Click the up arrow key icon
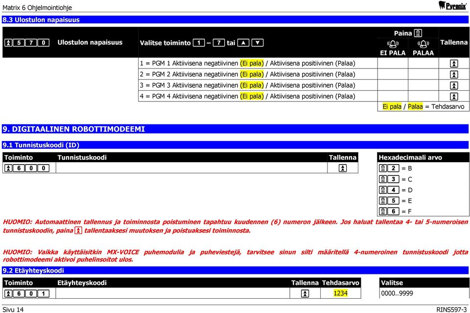 click(243, 43)
